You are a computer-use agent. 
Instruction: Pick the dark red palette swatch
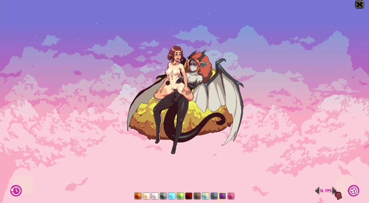coord(189,196)
